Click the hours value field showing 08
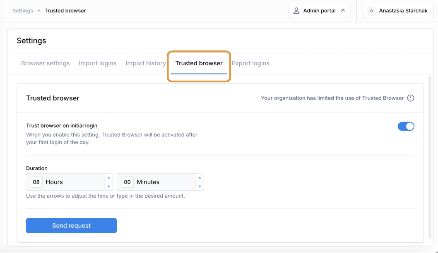438x253 pixels. (x=36, y=182)
